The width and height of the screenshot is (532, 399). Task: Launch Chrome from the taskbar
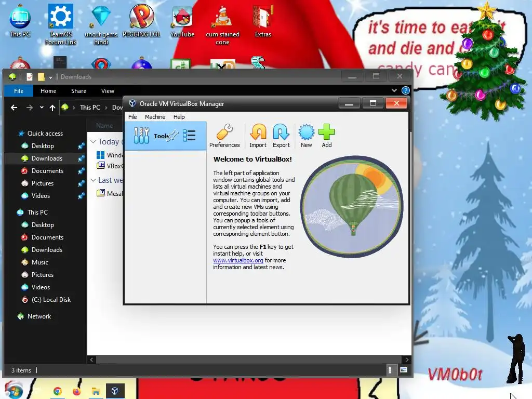[57, 391]
